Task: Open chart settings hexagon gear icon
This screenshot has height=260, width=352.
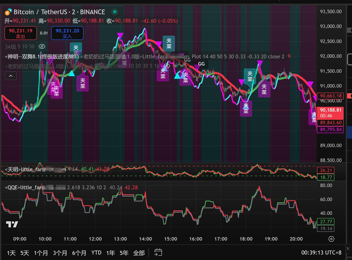Action: [331, 239]
